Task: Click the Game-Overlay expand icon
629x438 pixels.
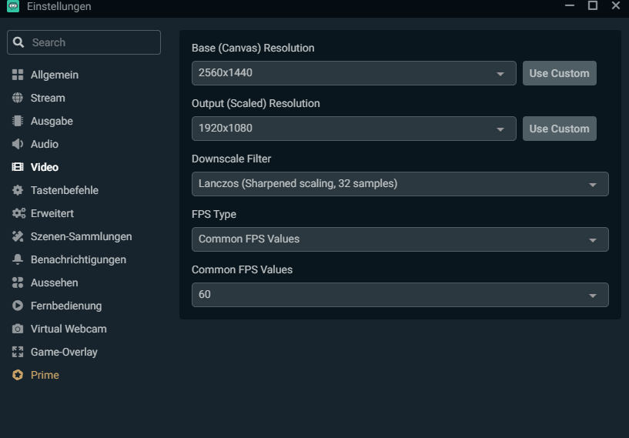Action: (x=18, y=352)
